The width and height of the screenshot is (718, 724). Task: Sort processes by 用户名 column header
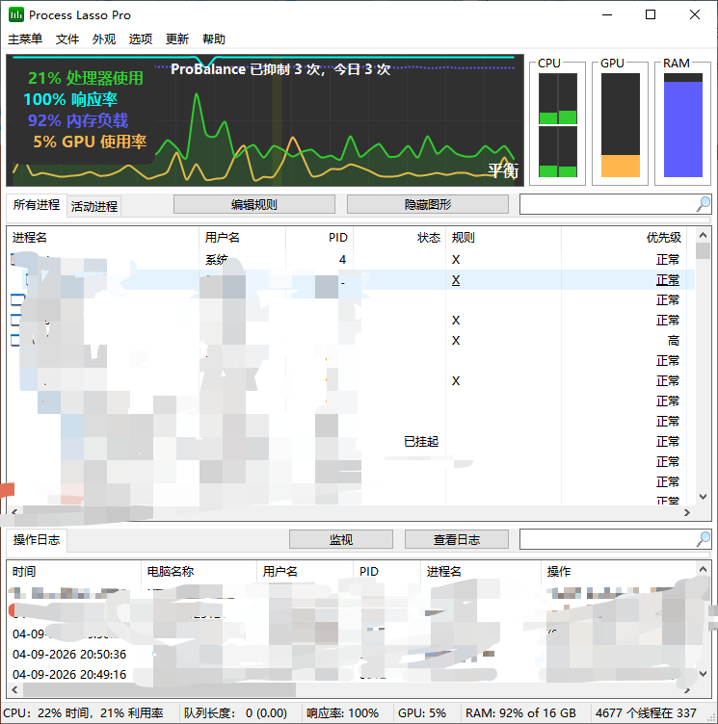243,238
